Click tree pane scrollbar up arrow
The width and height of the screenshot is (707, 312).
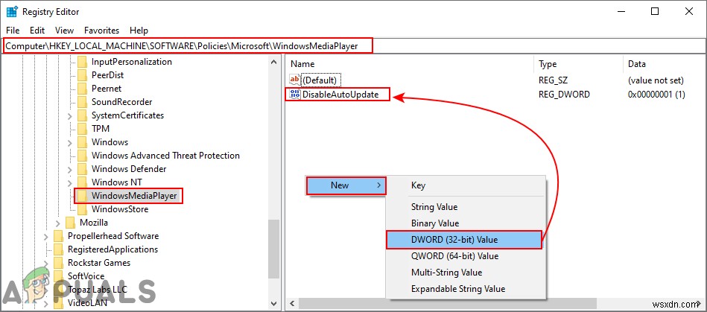[x=273, y=63]
